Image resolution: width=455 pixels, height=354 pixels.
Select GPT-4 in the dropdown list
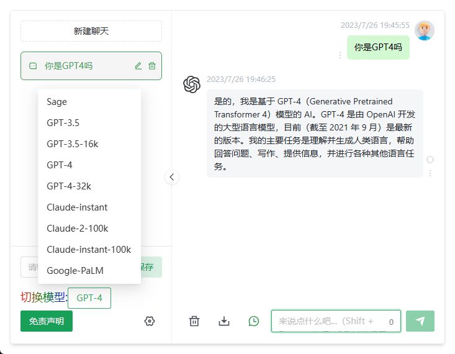89,165
